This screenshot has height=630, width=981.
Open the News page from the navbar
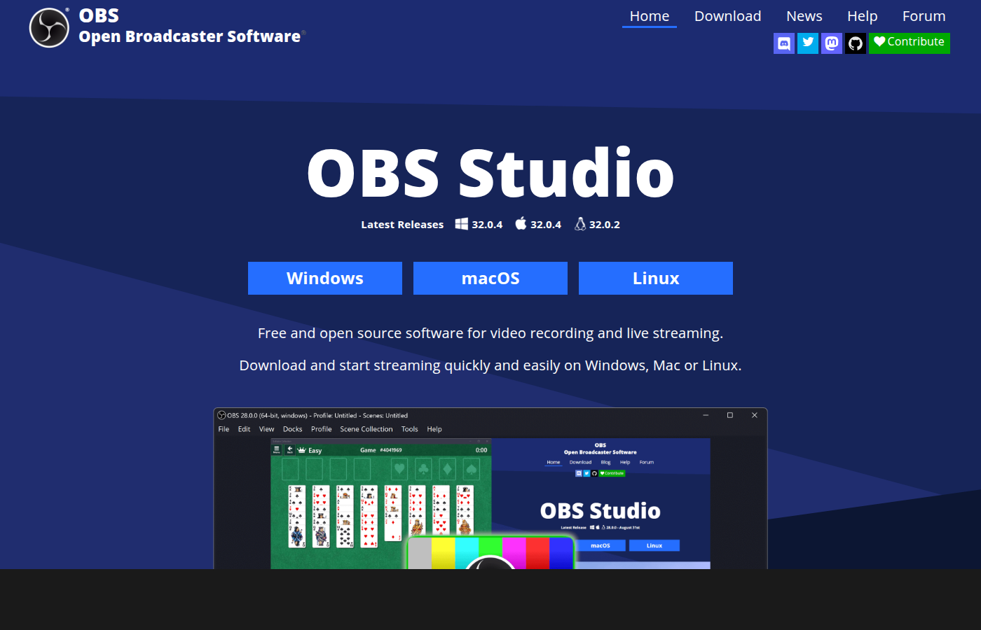click(x=804, y=15)
